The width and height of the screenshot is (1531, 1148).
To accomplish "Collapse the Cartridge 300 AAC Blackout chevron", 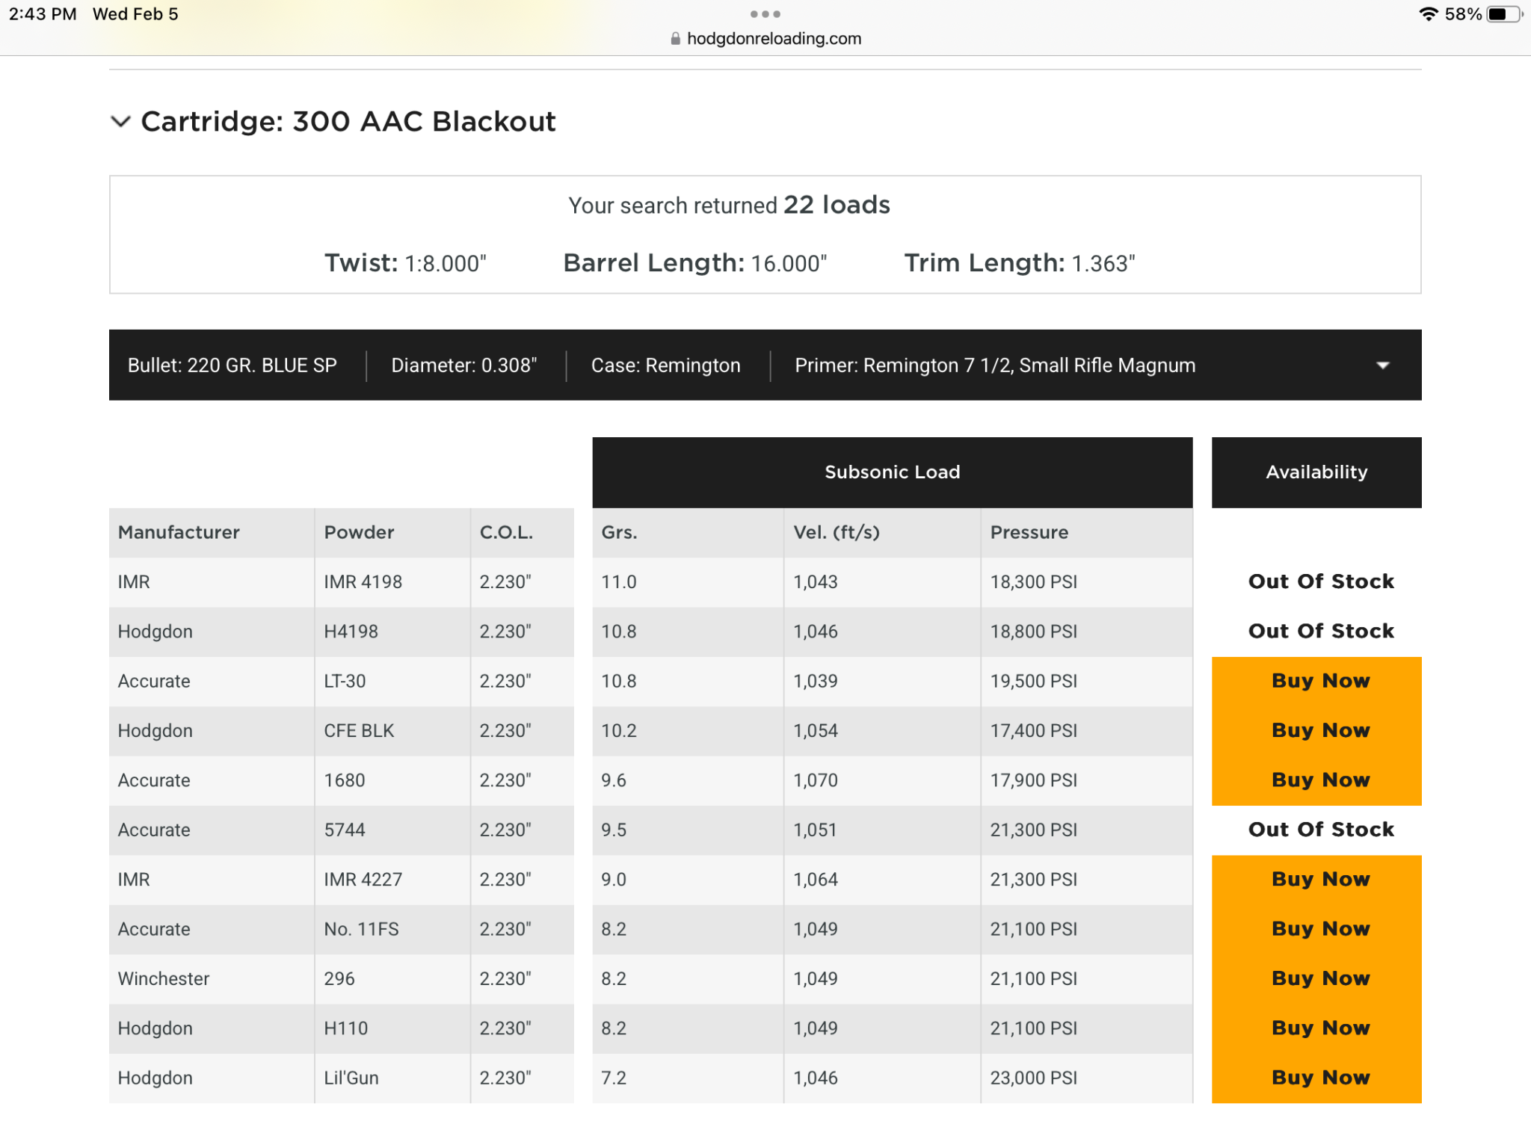I will [120, 122].
